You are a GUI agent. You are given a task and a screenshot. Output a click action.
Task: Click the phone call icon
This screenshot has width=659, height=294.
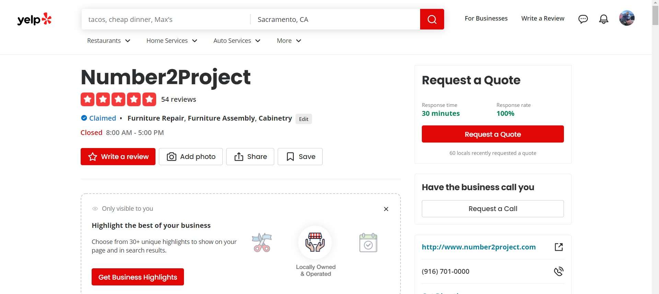[558, 271]
